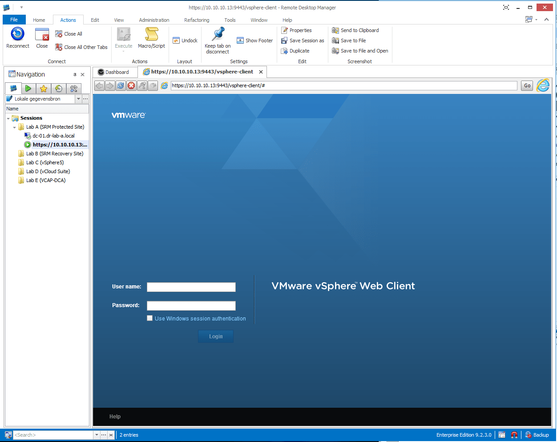The width and height of the screenshot is (557, 442).
Task: Clear the search with X button
Action: click(111, 435)
